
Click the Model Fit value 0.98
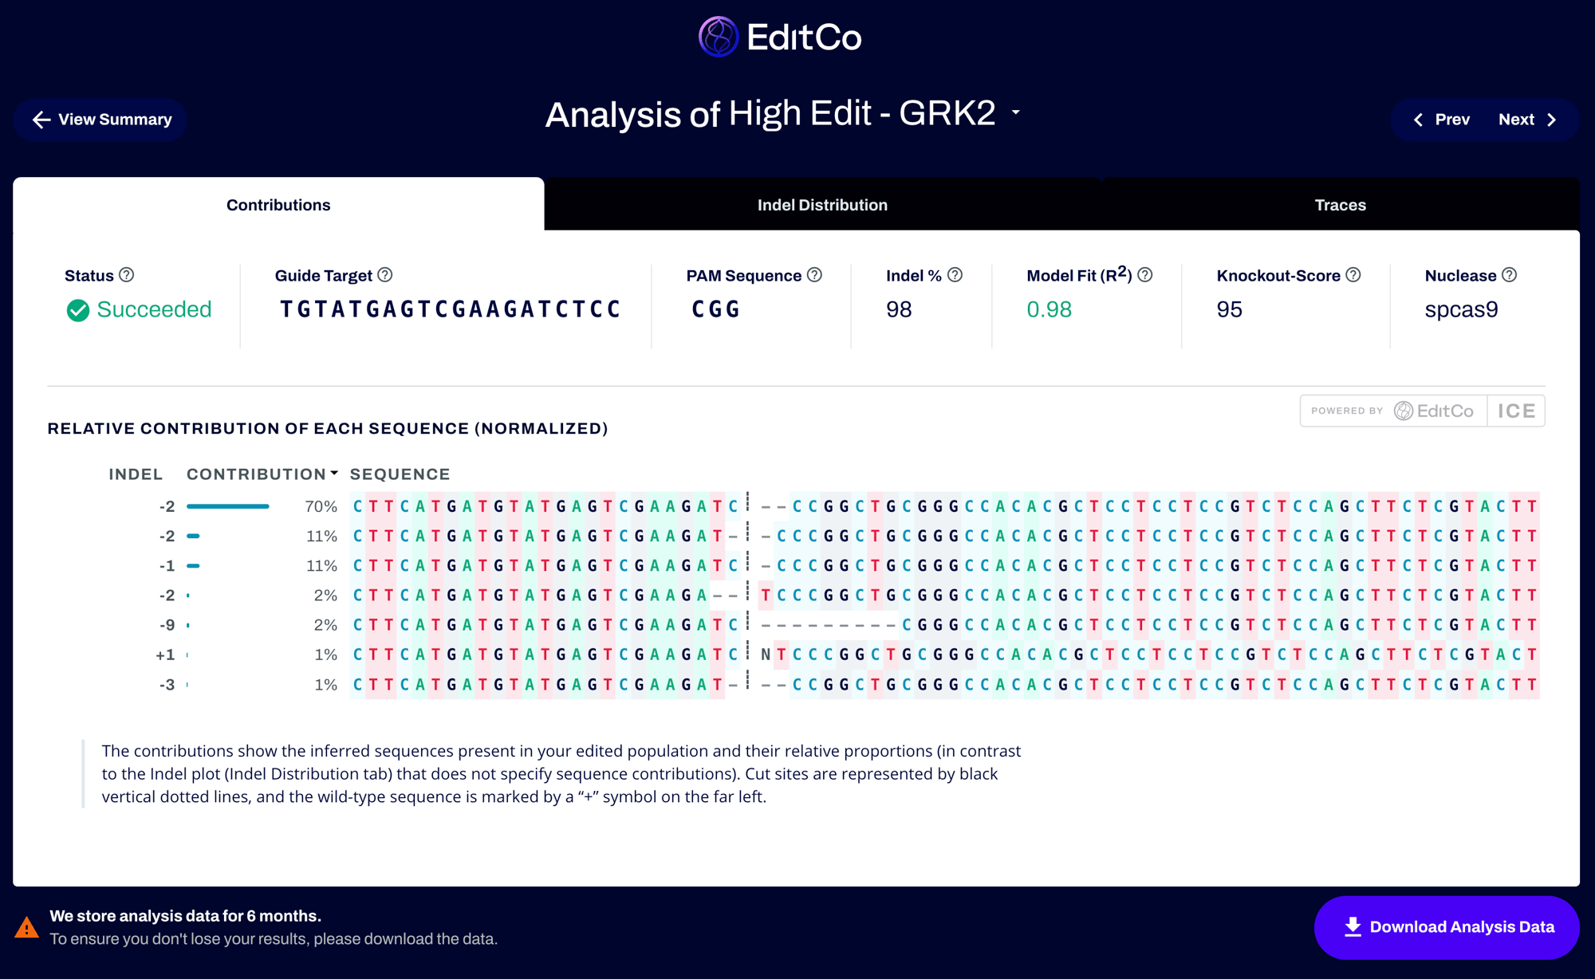(x=1049, y=309)
